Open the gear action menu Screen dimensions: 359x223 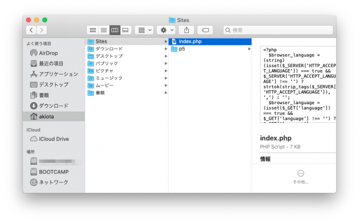[x=166, y=30]
